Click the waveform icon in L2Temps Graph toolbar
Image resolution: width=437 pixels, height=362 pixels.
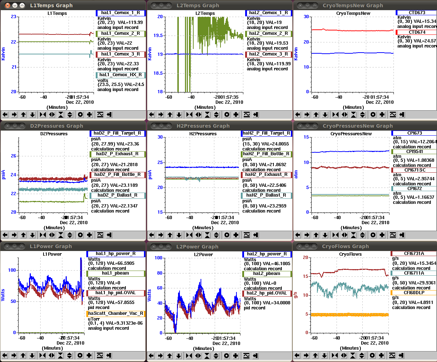(247, 114)
